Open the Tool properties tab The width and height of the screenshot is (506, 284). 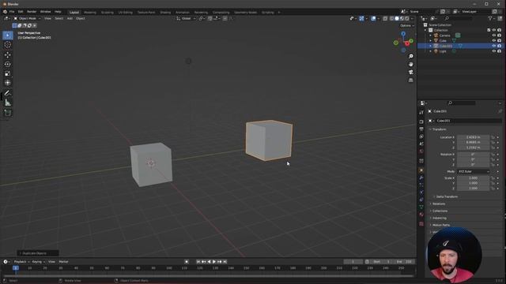coord(421,112)
